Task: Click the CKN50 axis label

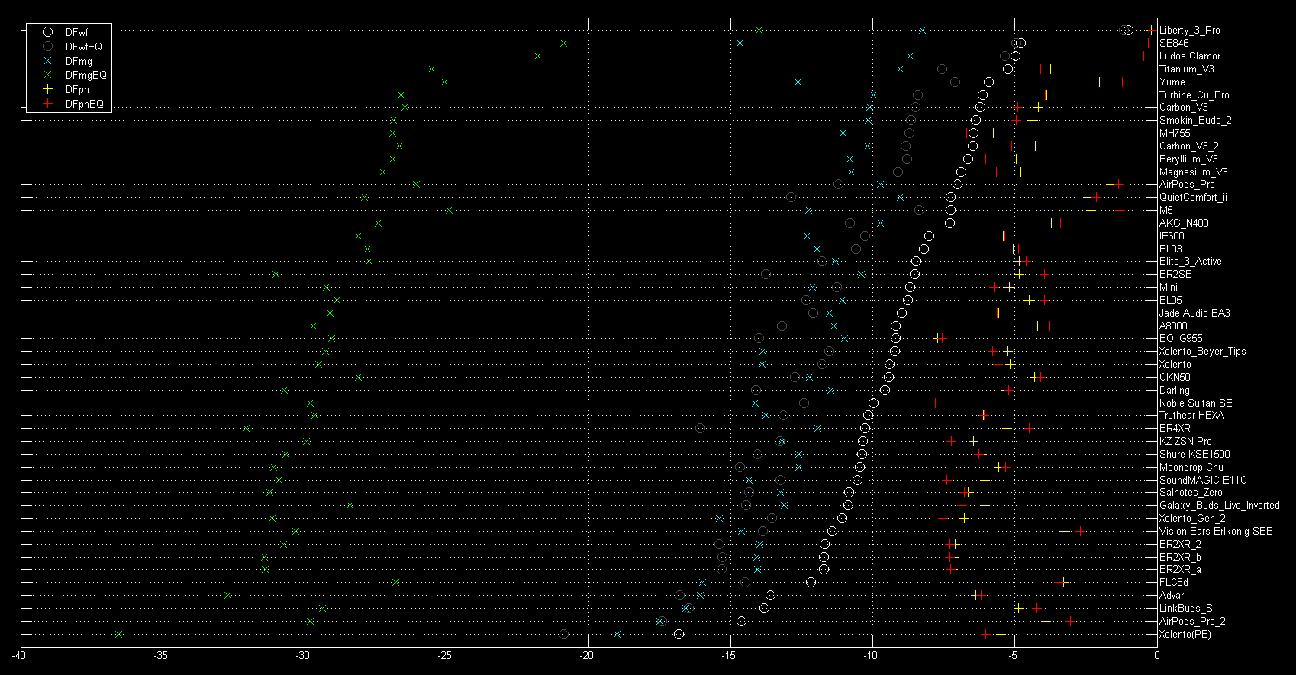Action: [1175, 377]
